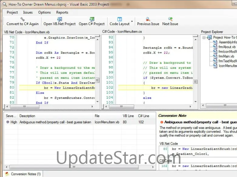Open the Options menu
Image resolution: width=237 pixels, height=177 pixels.
[44, 12]
